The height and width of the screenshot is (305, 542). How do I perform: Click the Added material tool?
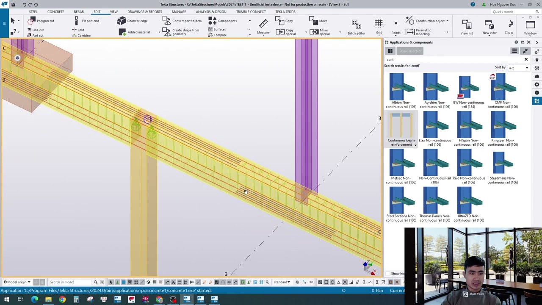pos(134,32)
